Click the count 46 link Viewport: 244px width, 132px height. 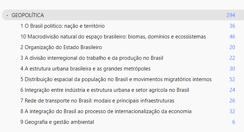[232, 37]
